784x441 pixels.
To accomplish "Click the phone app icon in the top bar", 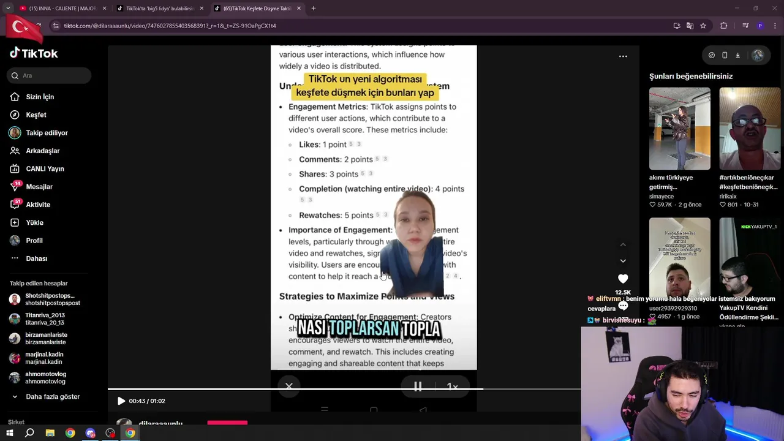I will (x=725, y=55).
